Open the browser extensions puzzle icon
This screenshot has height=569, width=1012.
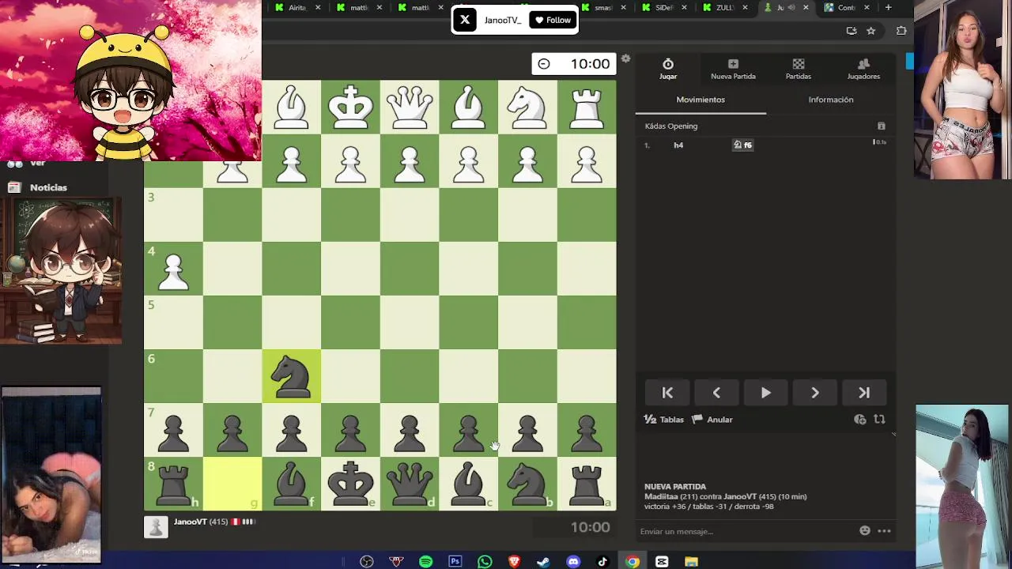pos(901,31)
